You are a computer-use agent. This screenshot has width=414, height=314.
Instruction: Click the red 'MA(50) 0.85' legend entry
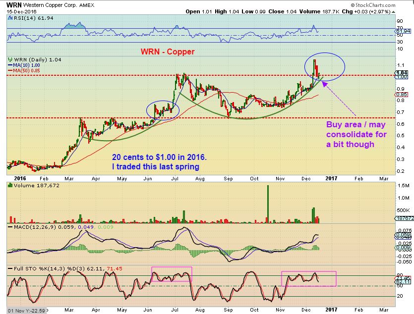[24, 71]
